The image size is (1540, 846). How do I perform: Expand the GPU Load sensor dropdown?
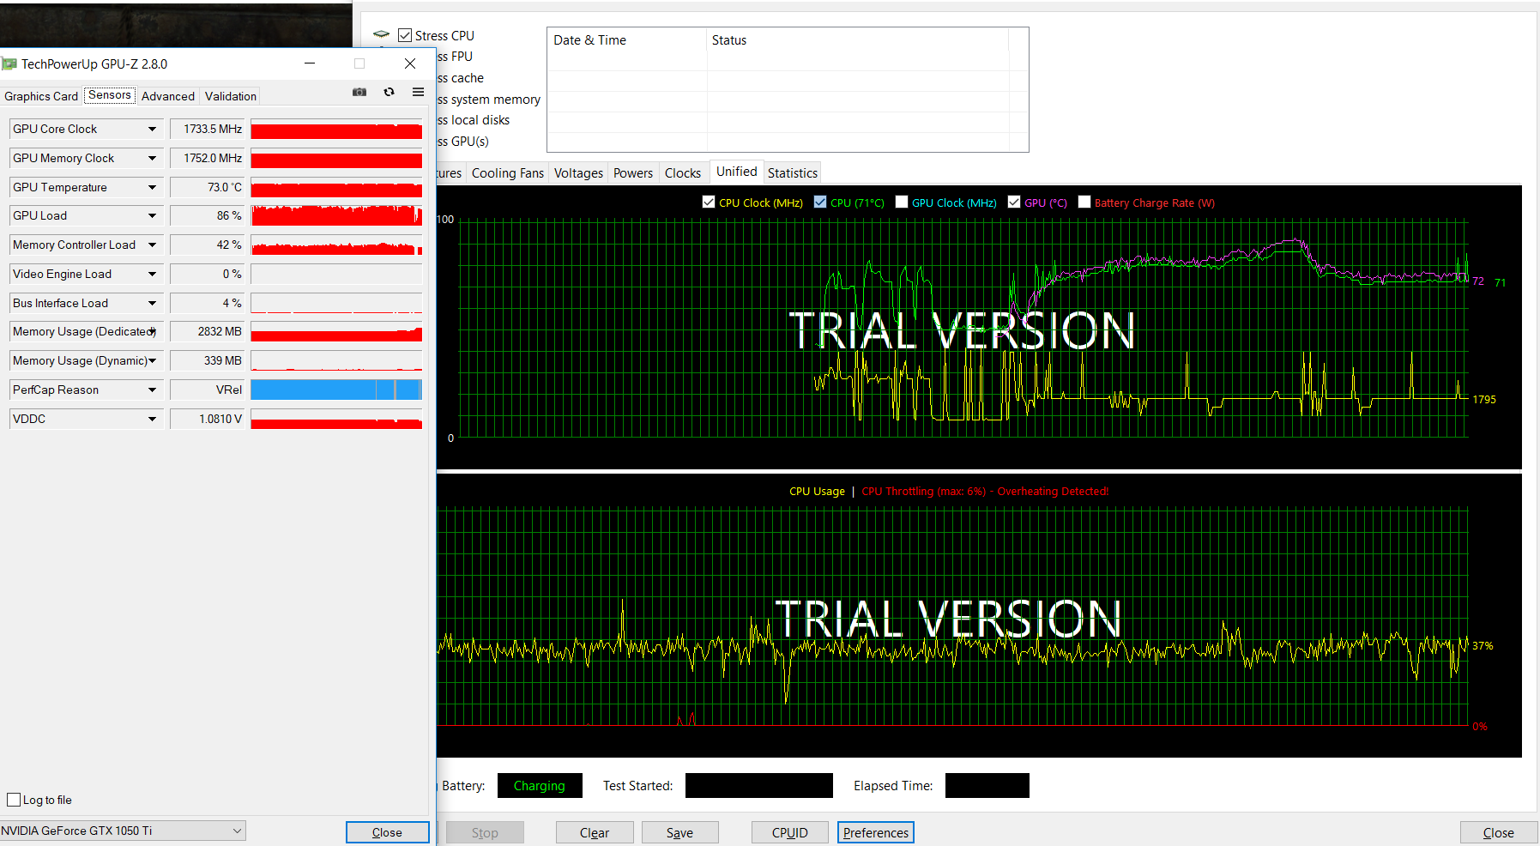152,215
